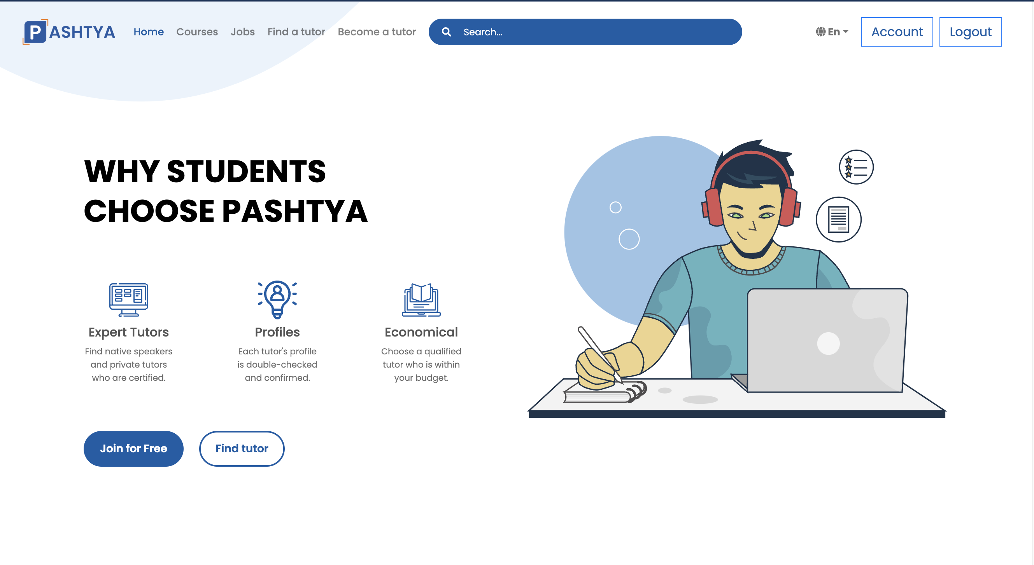Click the Find tutor outlined button
Viewport: 1034px width, 565px height.
[x=242, y=448]
